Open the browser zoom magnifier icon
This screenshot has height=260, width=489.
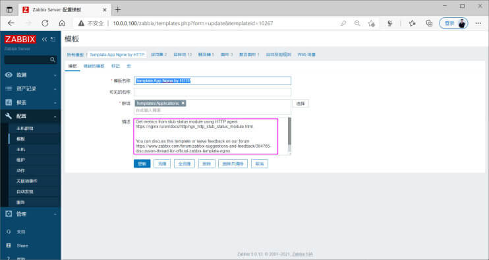tap(357, 23)
